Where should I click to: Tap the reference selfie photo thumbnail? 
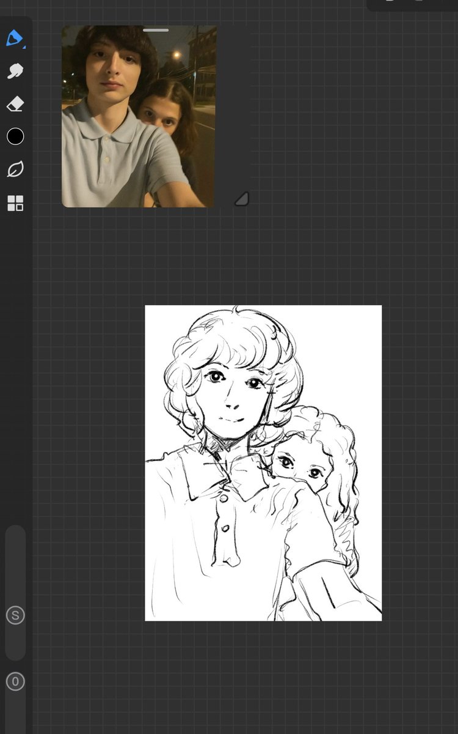click(139, 116)
